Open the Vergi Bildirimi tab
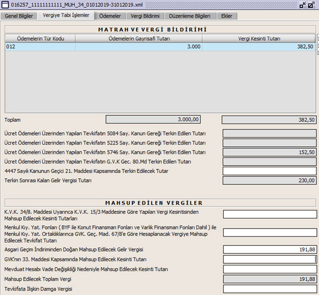 point(145,16)
